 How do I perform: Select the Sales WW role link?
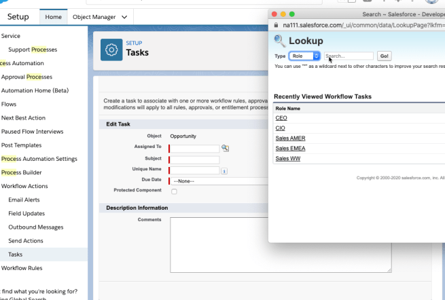(x=288, y=159)
